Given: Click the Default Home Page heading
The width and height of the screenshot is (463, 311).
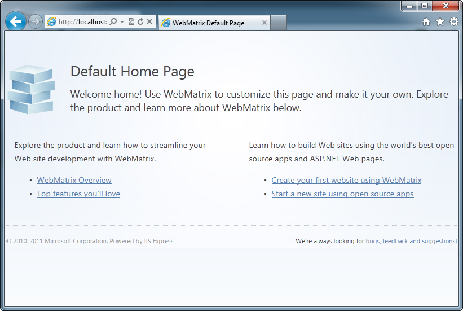Looking at the screenshot, I should point(133,72).
